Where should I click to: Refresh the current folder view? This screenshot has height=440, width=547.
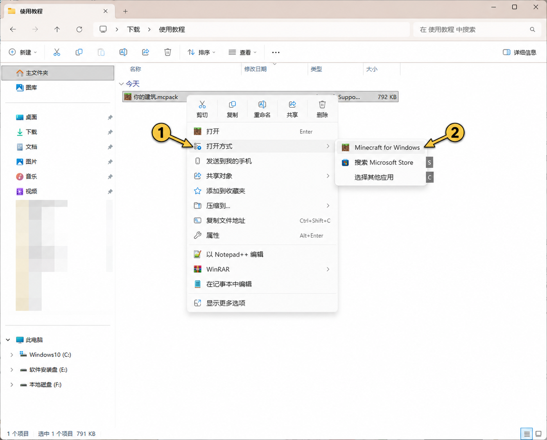(79, 29)
